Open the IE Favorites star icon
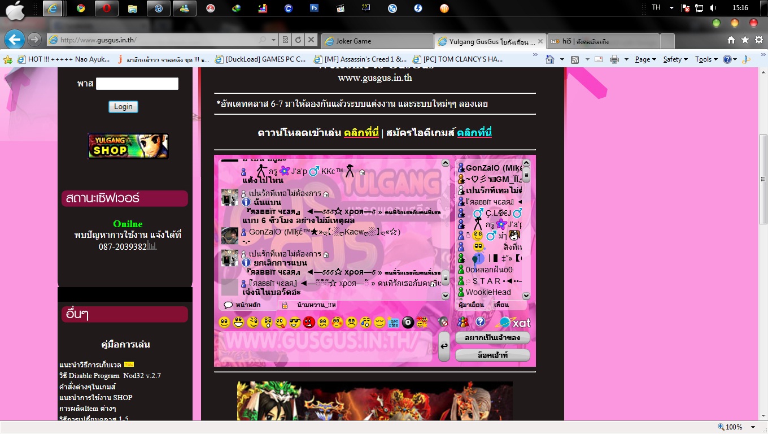This screenshot has height=434, width=768. [745, 40]
